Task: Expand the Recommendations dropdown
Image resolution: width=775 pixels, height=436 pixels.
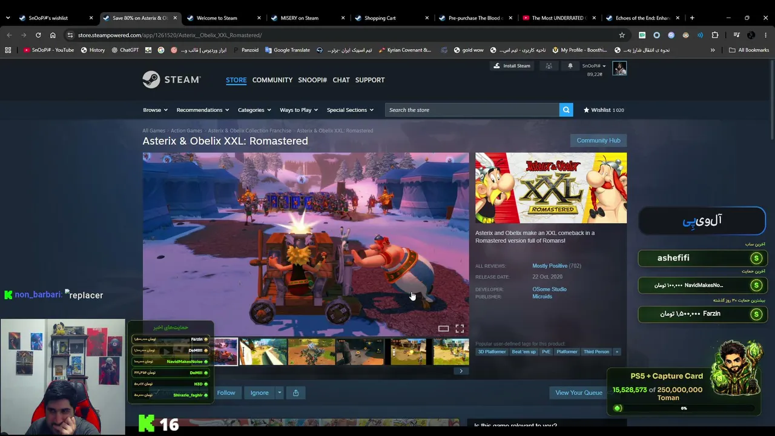Action: tap(203, 110)
